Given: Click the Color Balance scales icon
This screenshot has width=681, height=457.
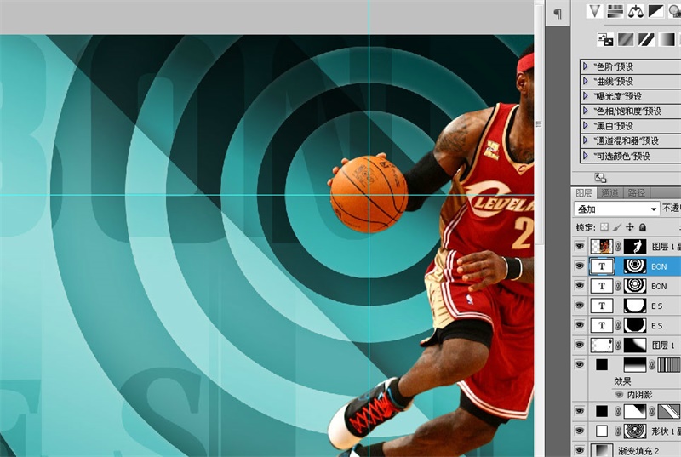Looking at the screenshot, I should click(635, 10).
